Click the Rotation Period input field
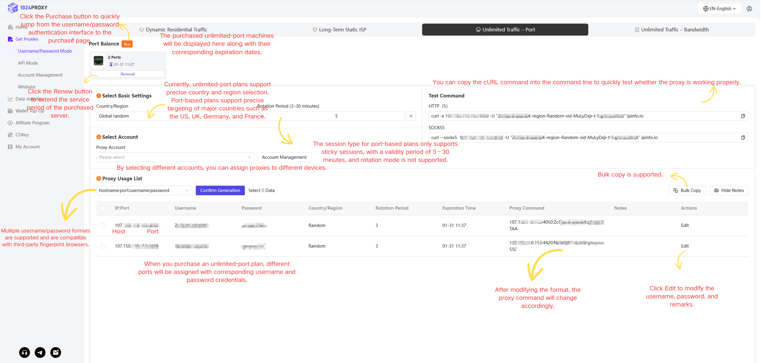Viewport: 761px width, 363px height. point(336,116)
